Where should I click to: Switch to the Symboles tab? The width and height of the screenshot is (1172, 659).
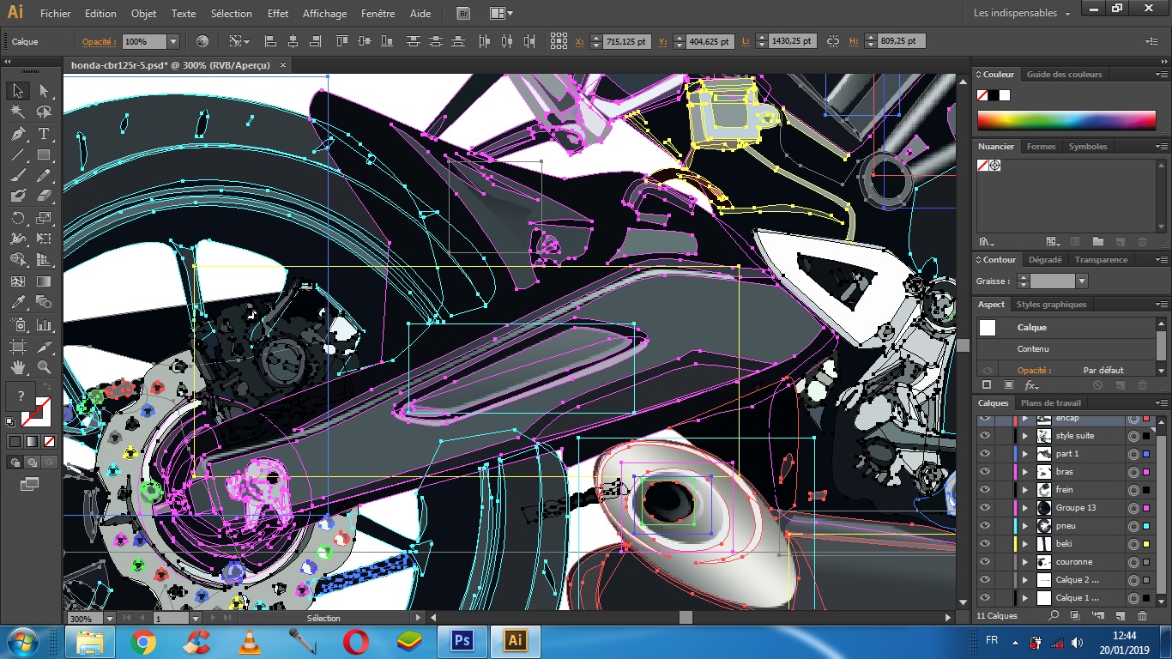click(1088, 147)
